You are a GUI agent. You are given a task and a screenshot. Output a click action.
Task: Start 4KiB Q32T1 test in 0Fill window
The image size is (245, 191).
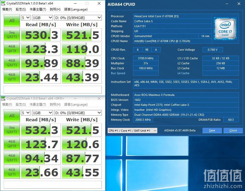pyautogui.click(x=12, y=158)
